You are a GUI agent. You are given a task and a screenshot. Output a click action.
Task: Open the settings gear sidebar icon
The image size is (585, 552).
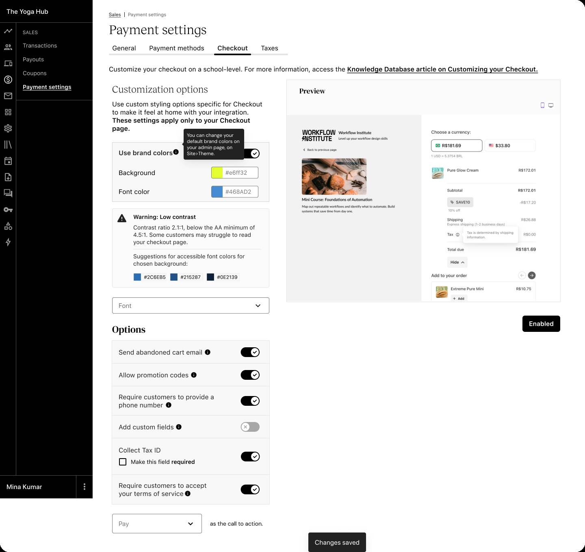8,128
